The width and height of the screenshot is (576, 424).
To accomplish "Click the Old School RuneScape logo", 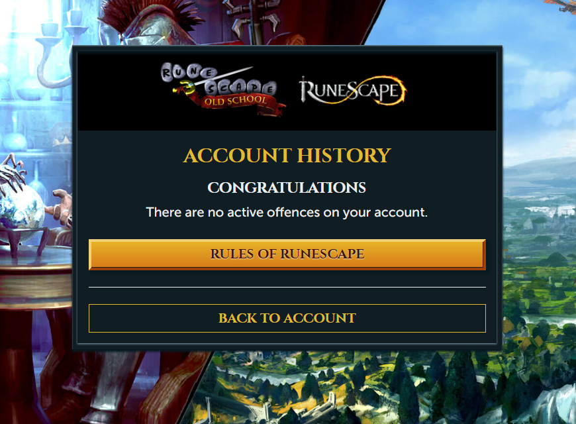I will click(x=223, y=89).
